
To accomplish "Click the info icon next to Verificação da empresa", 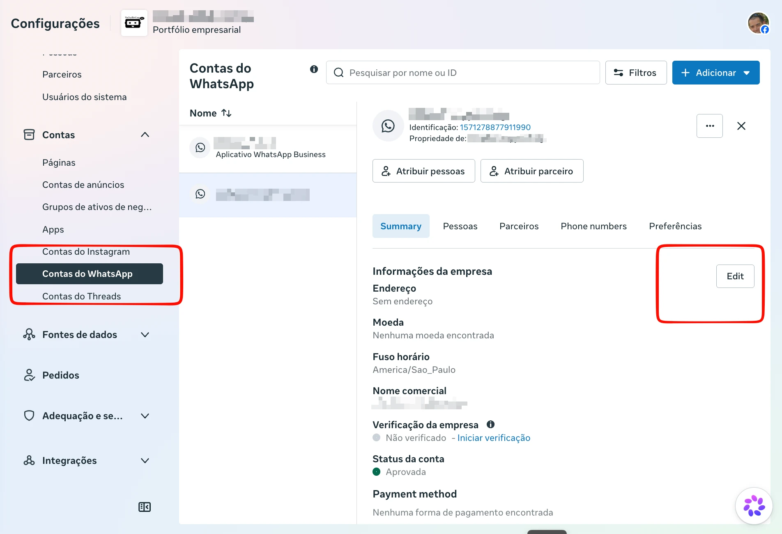I will [x=490, y=424].
